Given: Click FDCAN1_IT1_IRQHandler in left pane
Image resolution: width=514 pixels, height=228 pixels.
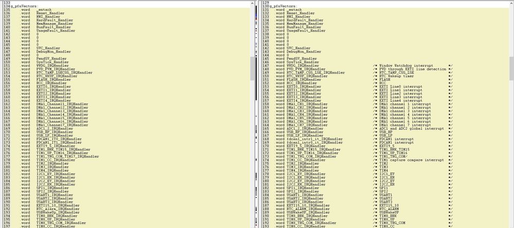Looking at the screenshot, I should [59, 143].
